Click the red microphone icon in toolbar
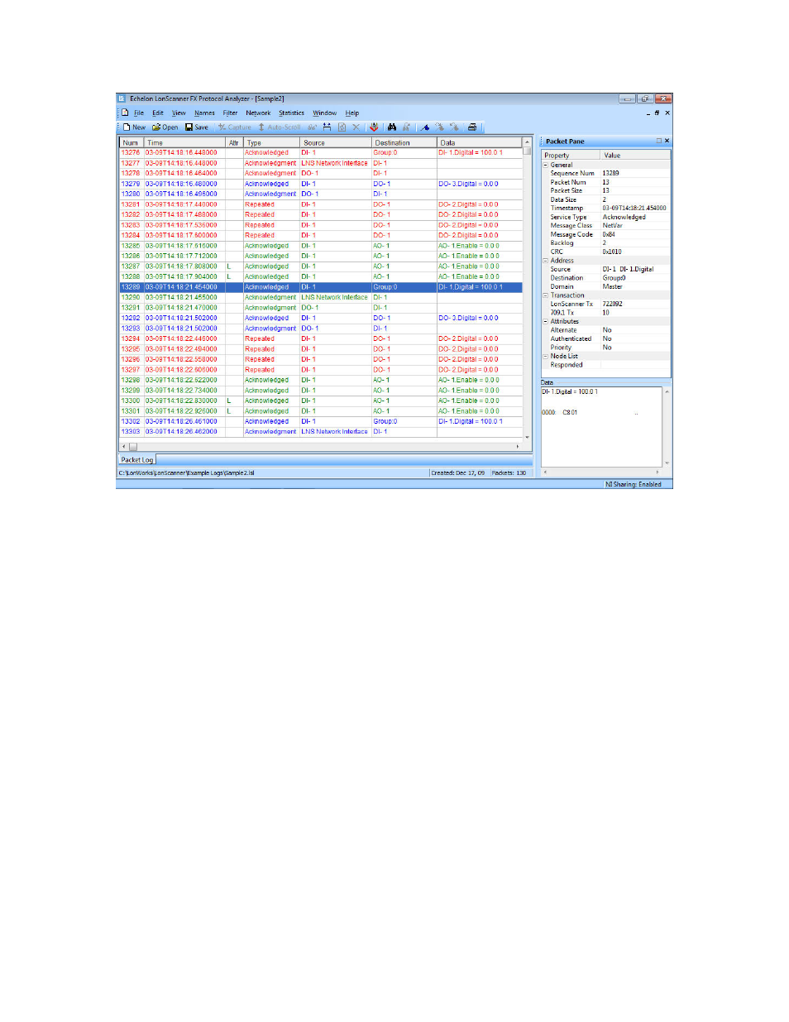 click(374, 127)
